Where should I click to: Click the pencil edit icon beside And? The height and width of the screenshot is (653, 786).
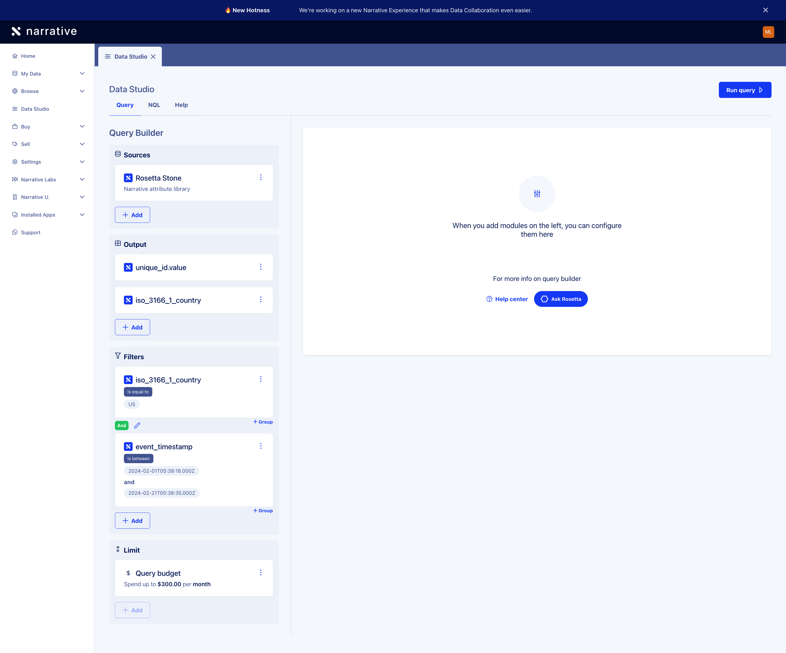[137, 426]
